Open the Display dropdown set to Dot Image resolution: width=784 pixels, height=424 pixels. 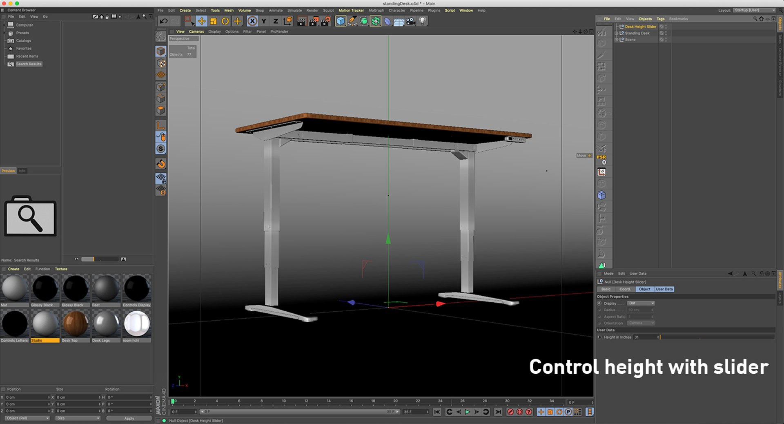(x=641, y=303)
